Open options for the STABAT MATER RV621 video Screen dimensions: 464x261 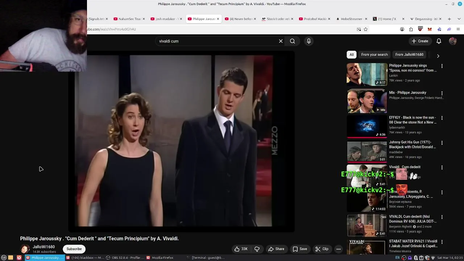(x=442, y=242)
